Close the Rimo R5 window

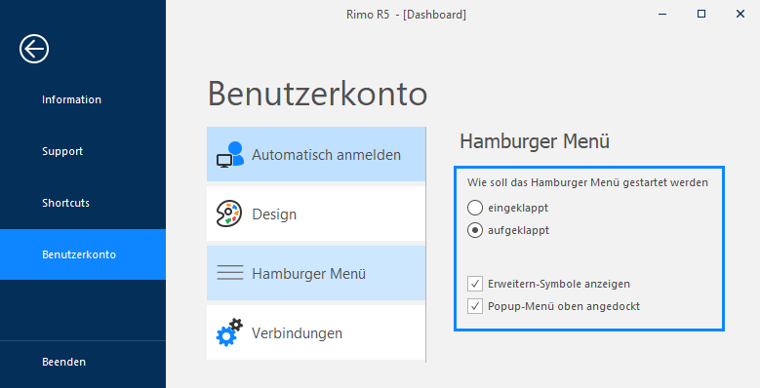click(740, 14)
